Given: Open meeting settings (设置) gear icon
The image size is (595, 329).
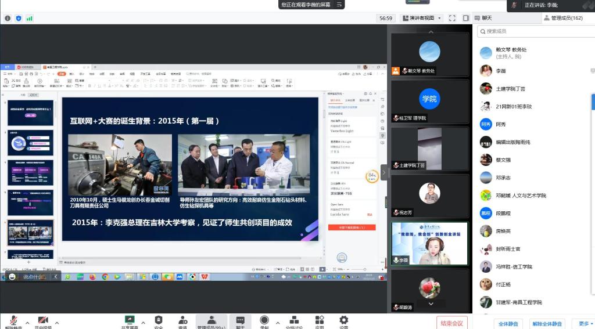Looking at the screenshot, I should point(343,320).
